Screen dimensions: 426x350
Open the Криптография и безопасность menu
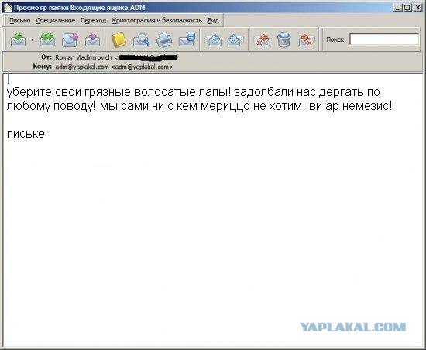(157, 21)
